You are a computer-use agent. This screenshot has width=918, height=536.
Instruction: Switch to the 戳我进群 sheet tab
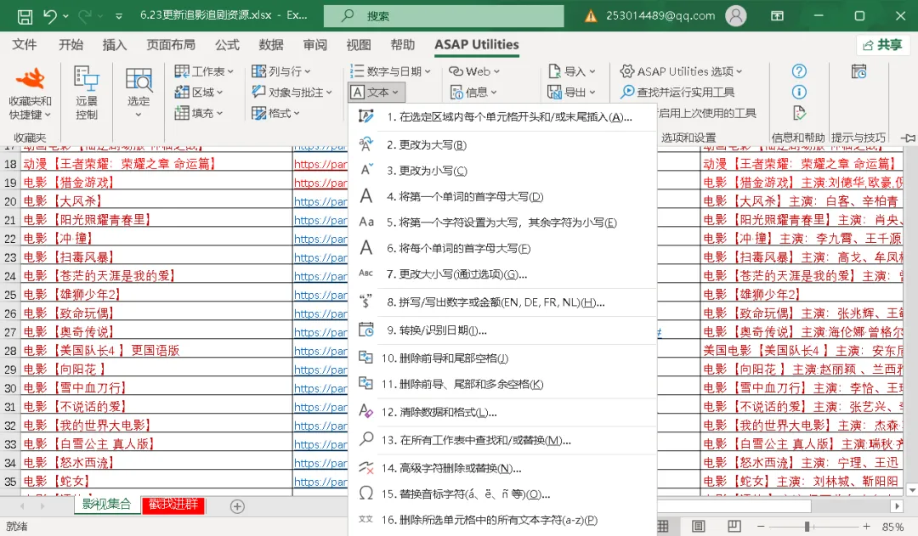(173, 505)
